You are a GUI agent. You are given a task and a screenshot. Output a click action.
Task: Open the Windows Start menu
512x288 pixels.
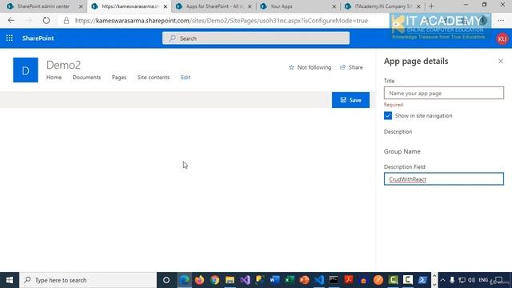[x=10, y=280]
